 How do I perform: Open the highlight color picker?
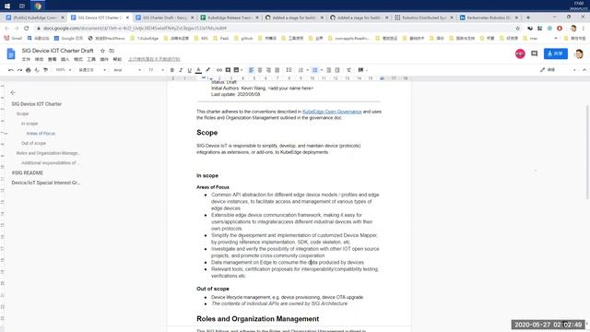[x=207, y=70]
